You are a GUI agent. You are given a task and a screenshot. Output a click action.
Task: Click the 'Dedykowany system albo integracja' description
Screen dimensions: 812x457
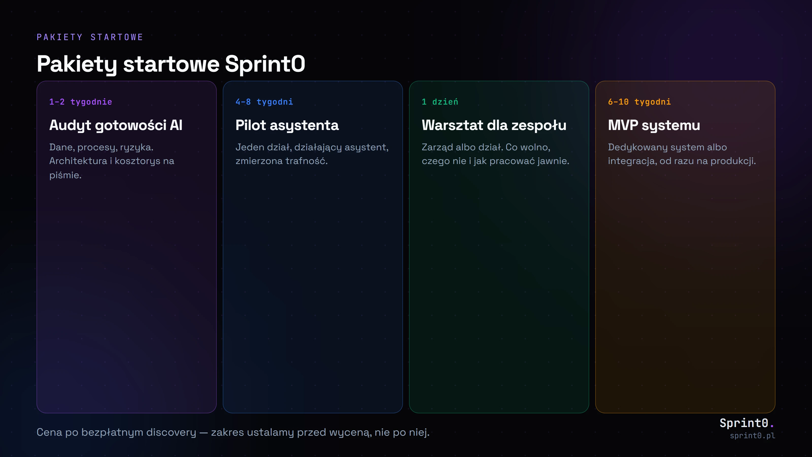click(x=682, y=154)
